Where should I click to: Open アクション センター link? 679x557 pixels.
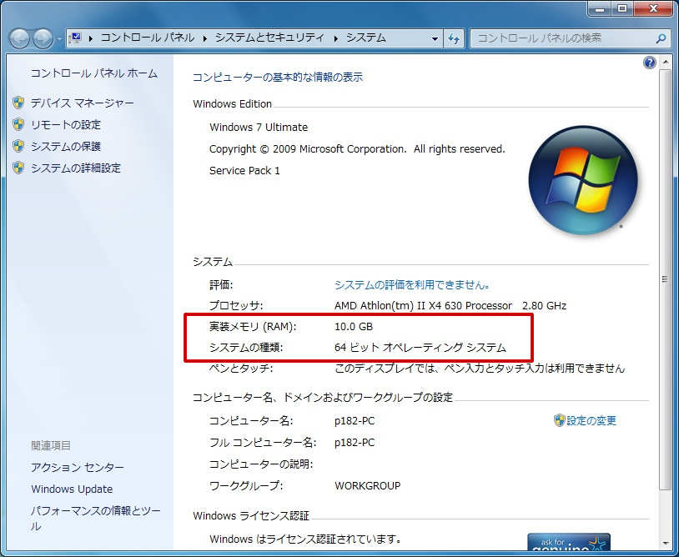click(78, 468)
